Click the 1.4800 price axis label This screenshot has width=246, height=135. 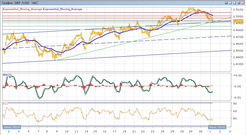pos(238,30)
